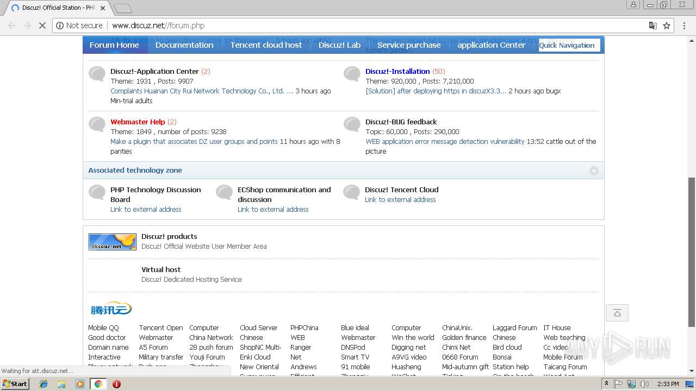Open Discuz! Lab menu item
The image size is (696, 391).
(x=339, y=45)
